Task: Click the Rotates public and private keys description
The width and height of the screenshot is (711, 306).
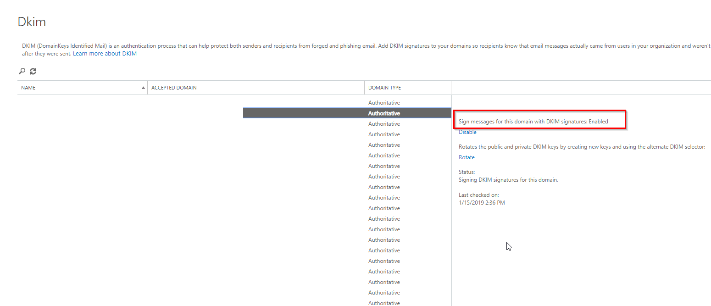Action: click(x=581, y=147)
